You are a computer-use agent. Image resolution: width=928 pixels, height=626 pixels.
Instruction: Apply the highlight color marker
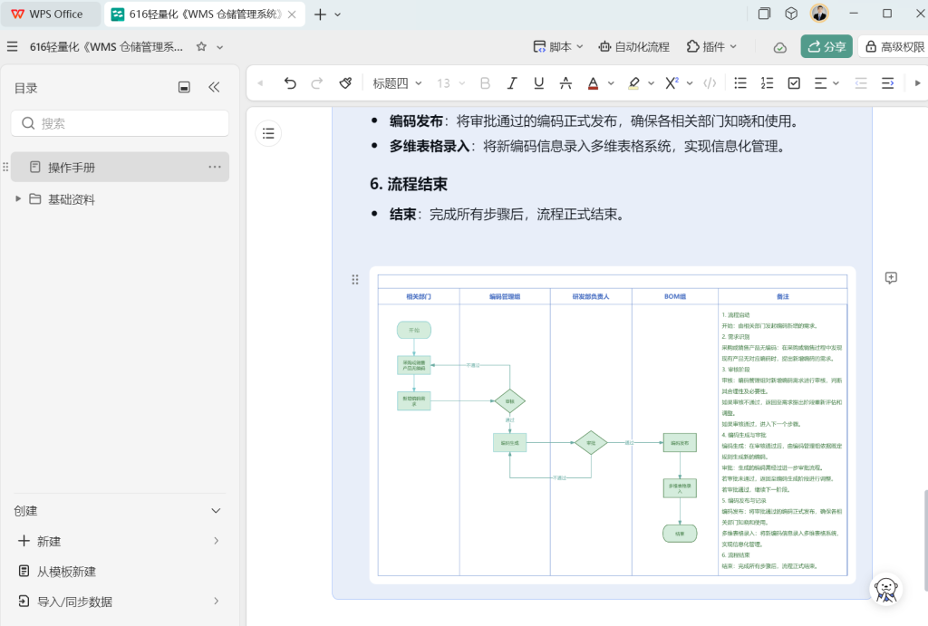[633, 83]
